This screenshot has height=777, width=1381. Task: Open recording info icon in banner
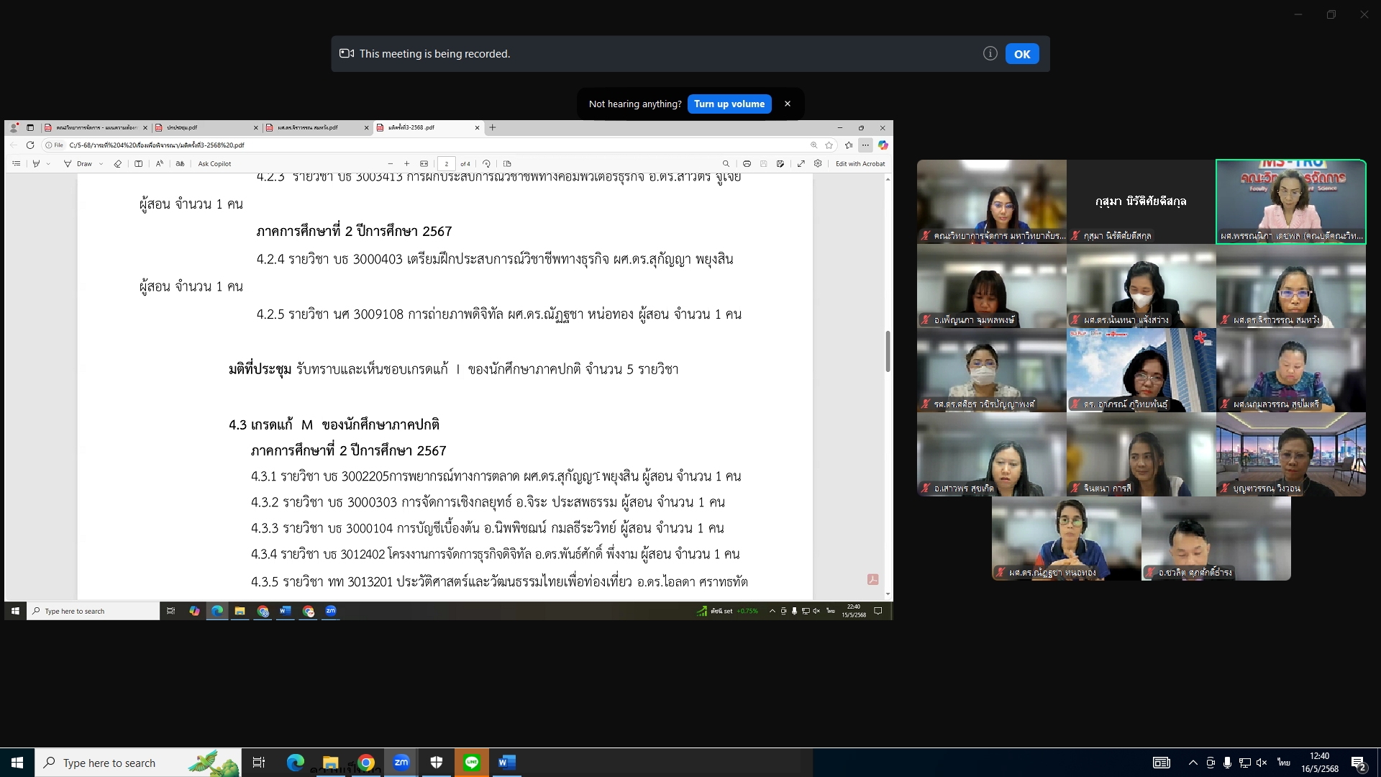[990, 54]
